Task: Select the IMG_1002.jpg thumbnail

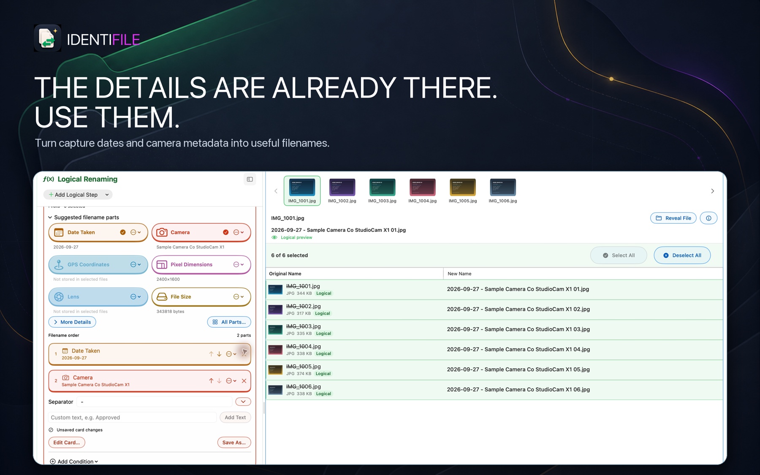Action: (342, 191)
